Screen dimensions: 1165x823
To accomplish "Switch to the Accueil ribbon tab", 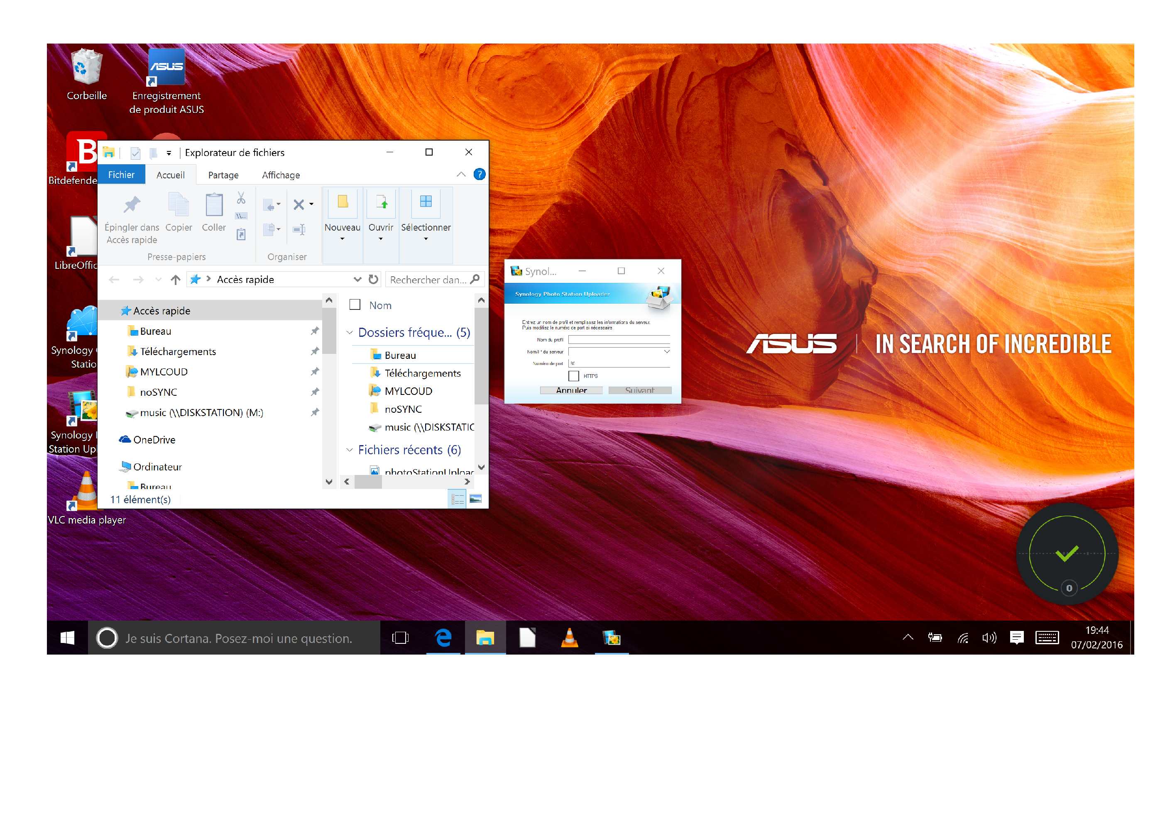I will (x=171, y=175).
